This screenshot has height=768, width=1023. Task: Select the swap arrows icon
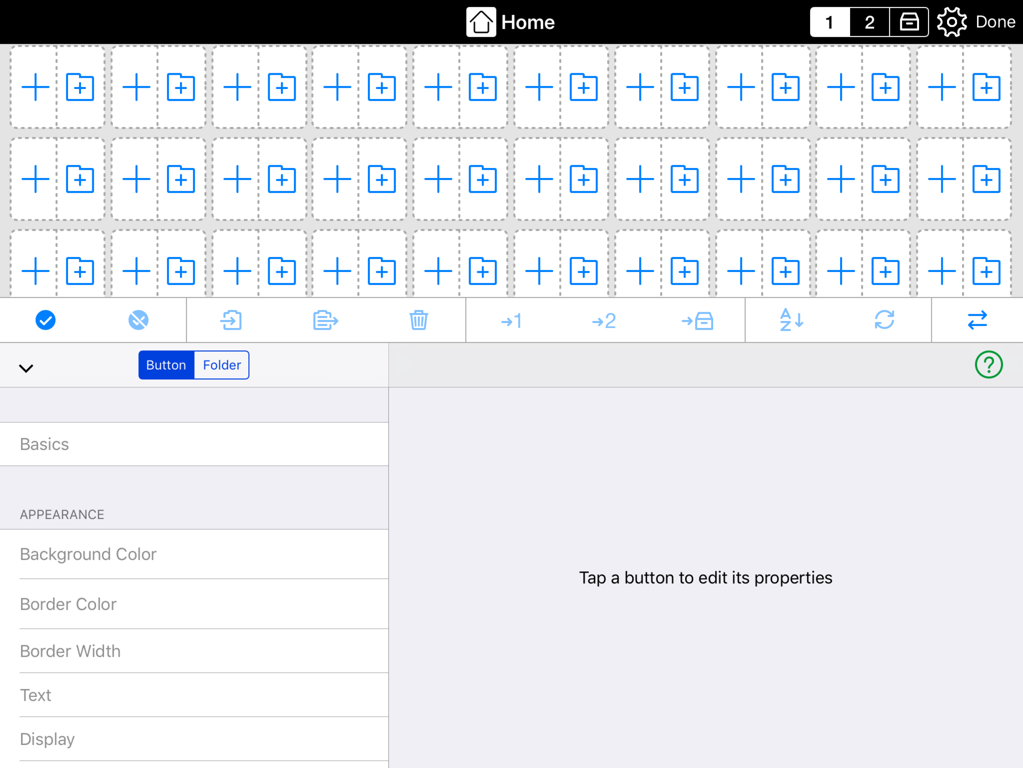977,320
